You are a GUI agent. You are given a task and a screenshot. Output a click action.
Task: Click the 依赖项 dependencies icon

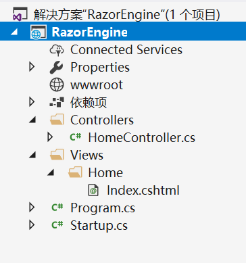pos(57,102)
